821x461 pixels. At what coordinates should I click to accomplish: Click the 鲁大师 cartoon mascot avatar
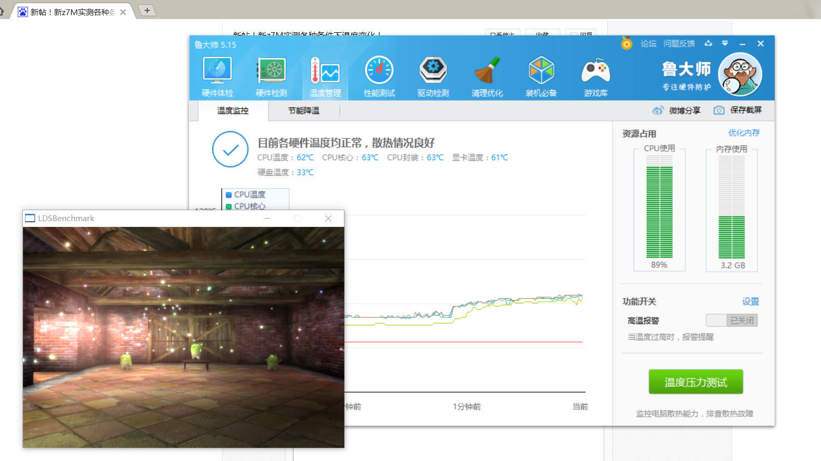[x=740, y=74]
